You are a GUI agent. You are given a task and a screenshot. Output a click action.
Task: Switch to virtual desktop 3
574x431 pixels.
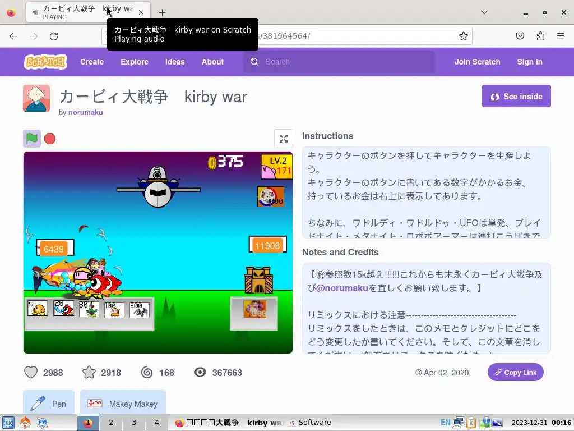134,423
